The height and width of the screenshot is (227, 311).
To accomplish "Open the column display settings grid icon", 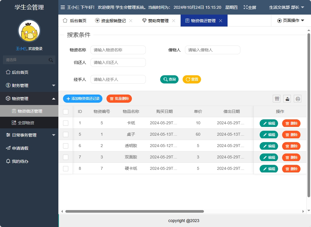I will click(276, 99).
